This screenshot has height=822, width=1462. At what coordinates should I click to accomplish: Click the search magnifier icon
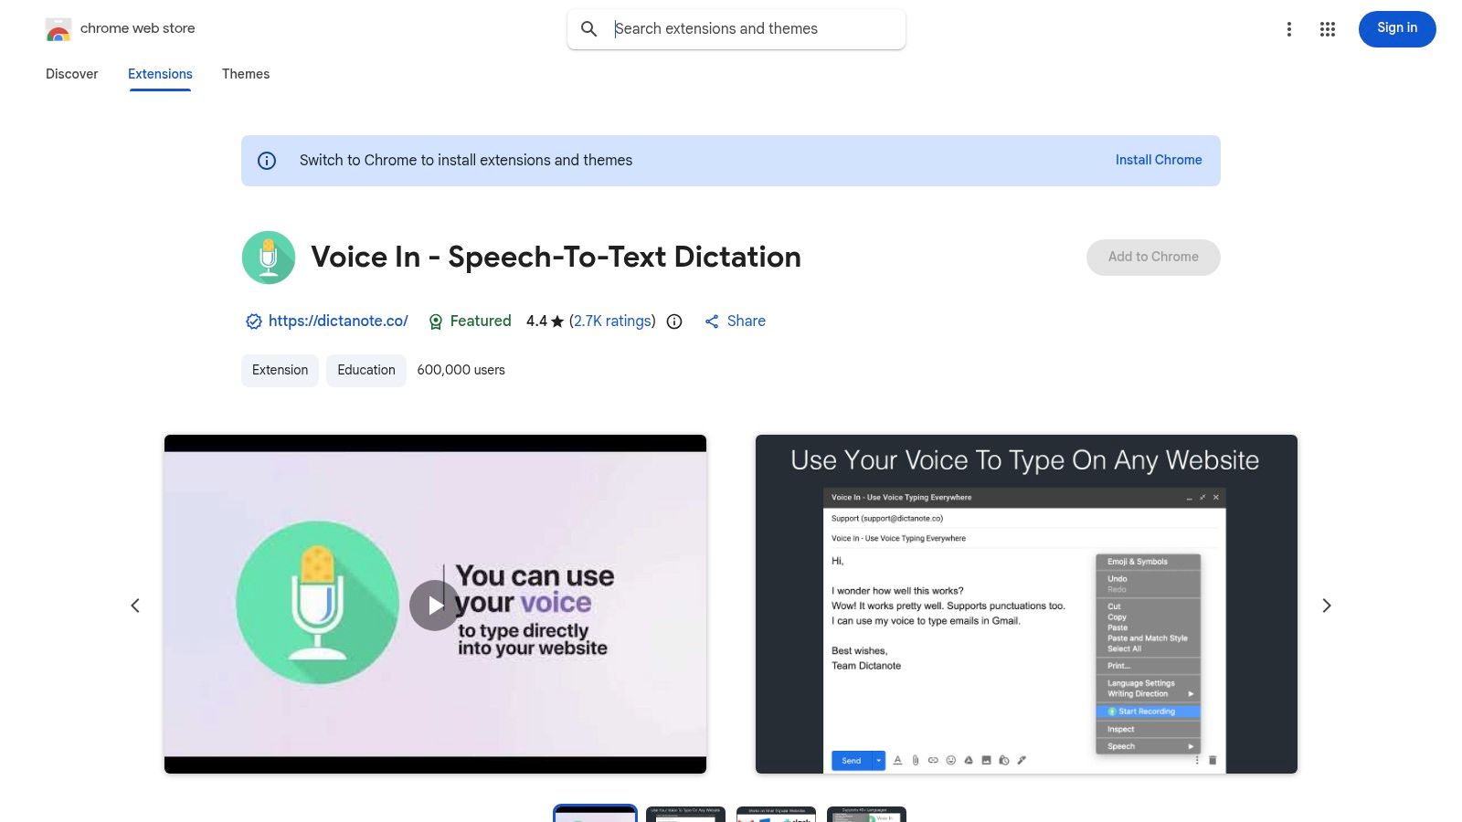(589, 29)
